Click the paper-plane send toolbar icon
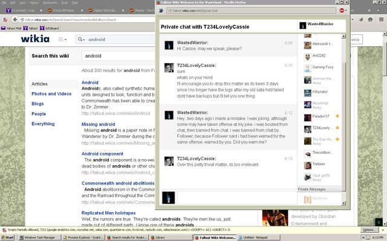387x241 pixels. (361, 20)
